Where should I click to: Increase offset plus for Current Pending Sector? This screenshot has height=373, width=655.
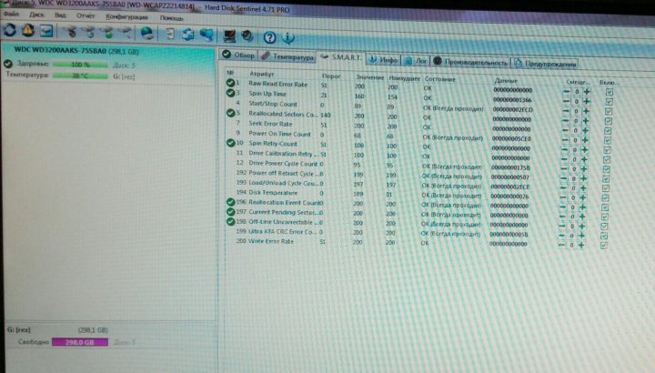pos(582,217)
